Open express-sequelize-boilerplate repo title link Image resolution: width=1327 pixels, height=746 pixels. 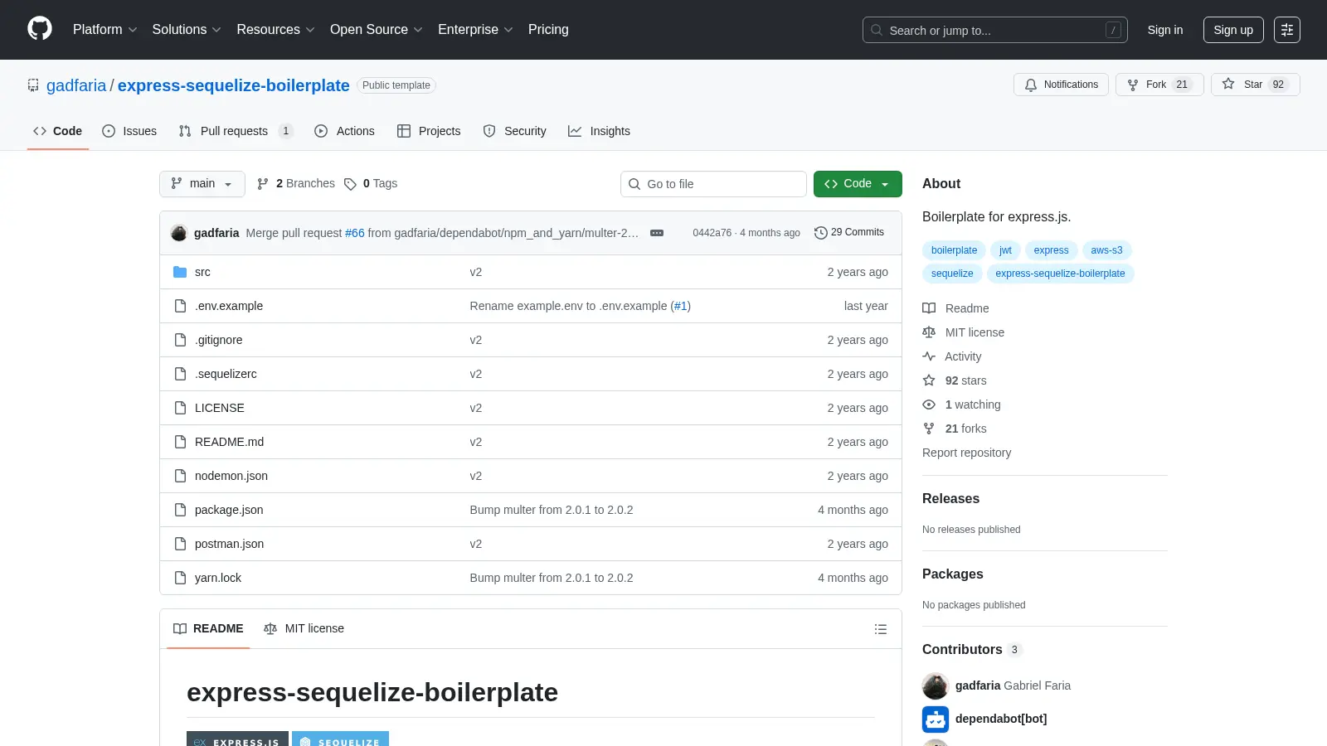point(234,85)
